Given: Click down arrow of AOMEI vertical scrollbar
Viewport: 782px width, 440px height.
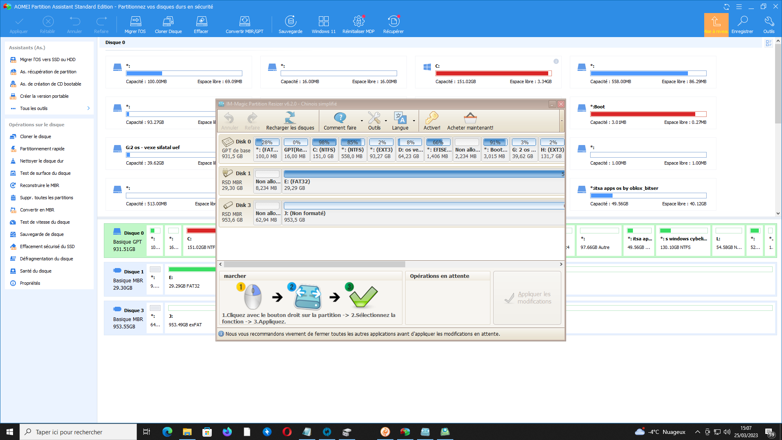Looking at the screenshot, I should pyautogui.click(x=778, y=213).
